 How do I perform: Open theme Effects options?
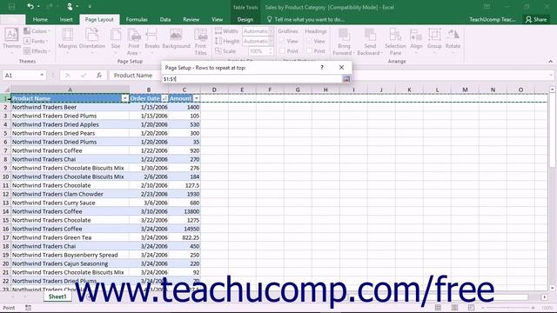[37, 51]
